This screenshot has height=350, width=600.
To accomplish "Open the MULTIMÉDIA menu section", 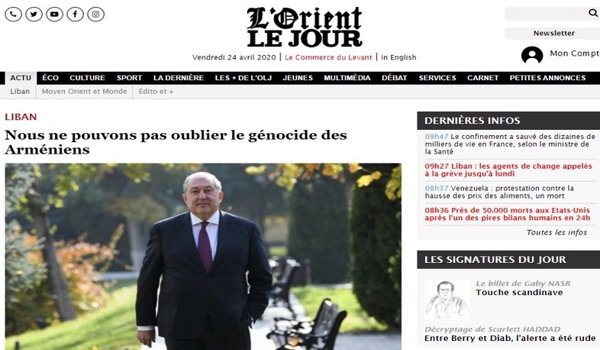I will point(347,78).
